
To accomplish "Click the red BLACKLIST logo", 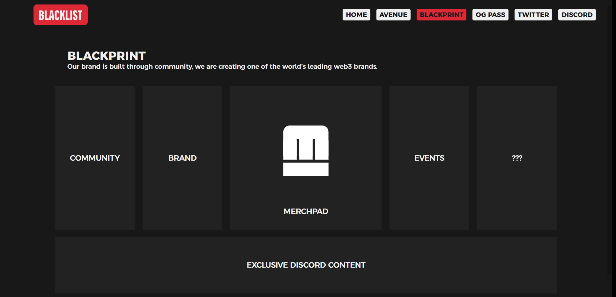I will point(61,15).
